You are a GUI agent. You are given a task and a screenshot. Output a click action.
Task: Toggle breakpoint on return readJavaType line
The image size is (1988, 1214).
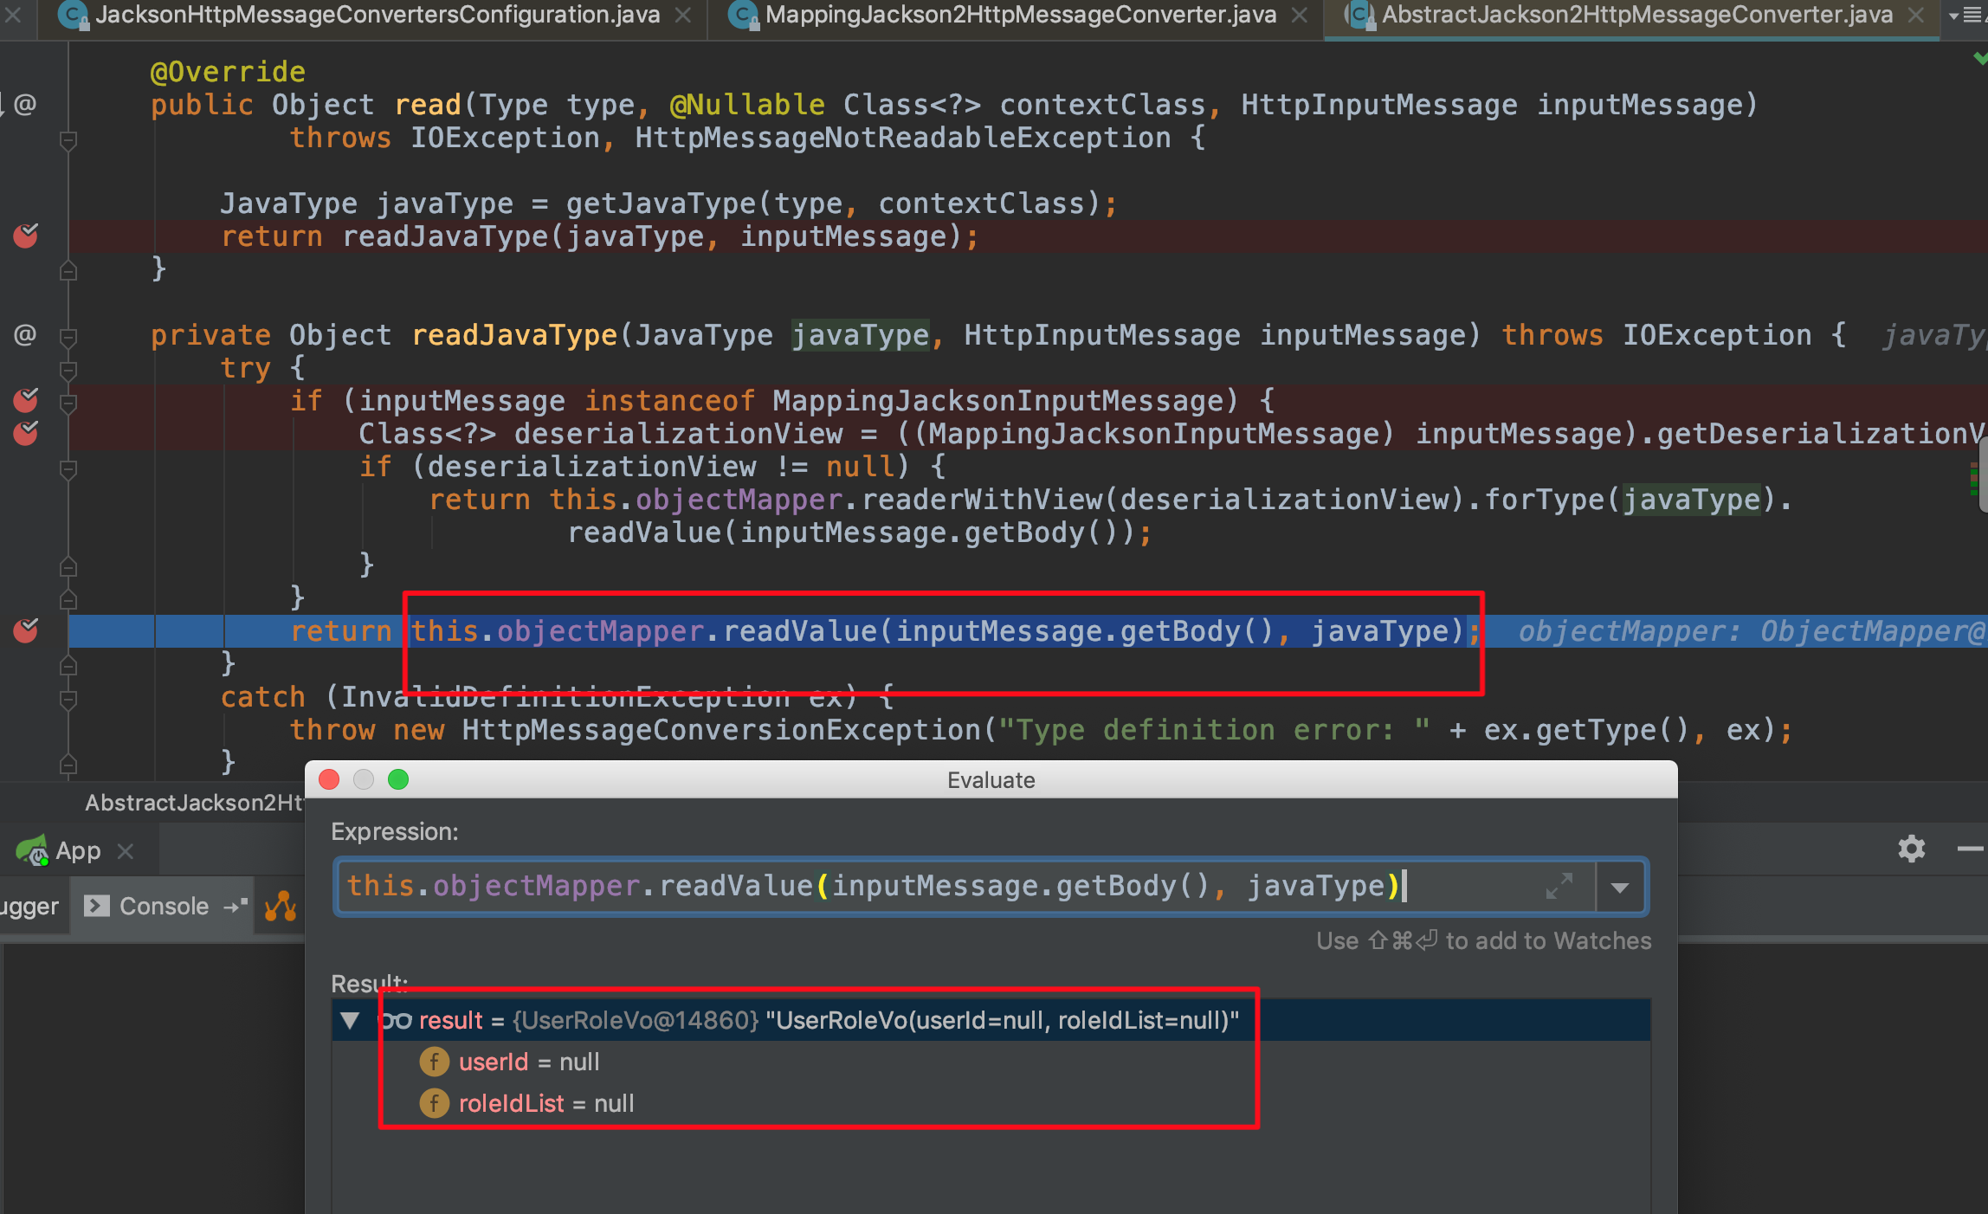(26, 236)
